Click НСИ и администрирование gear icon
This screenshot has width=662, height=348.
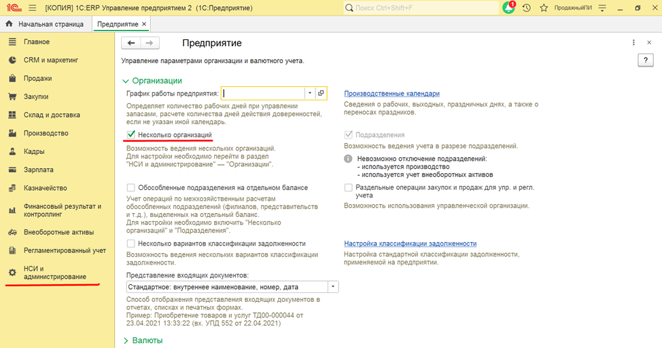12,273
